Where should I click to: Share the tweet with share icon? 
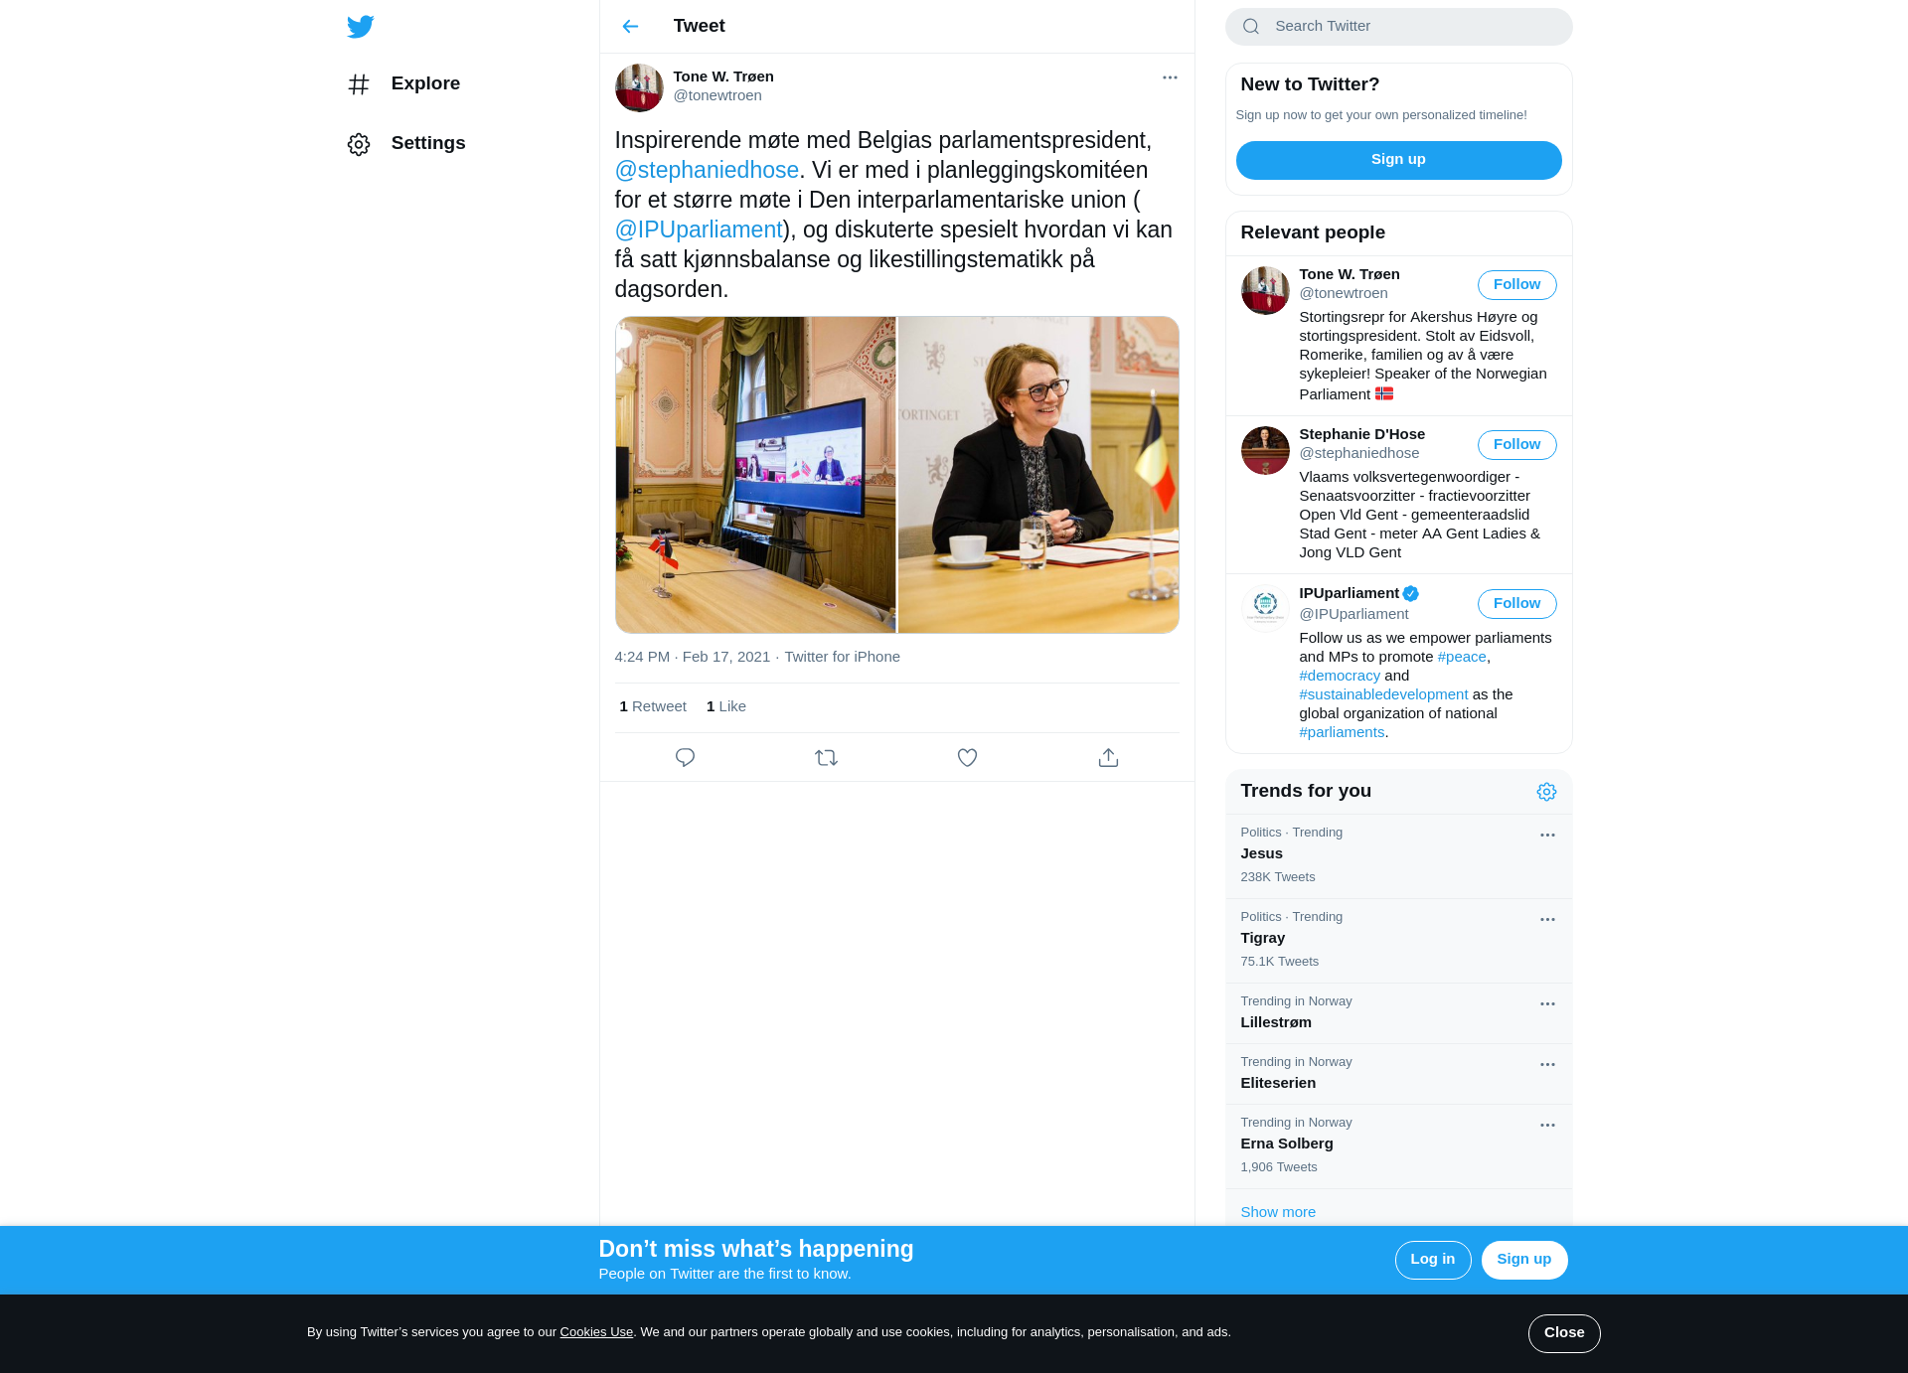1108,757
